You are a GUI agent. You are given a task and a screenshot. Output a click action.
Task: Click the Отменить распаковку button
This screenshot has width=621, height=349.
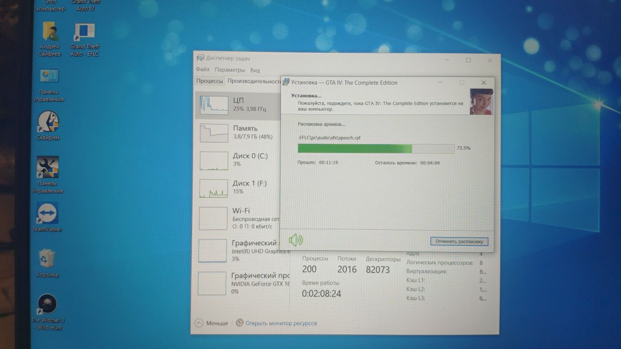click(459, 241)
